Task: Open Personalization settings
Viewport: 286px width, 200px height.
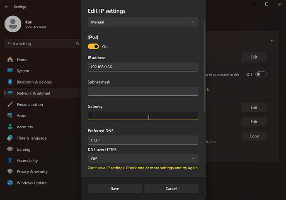Action: tap(43, 104)
